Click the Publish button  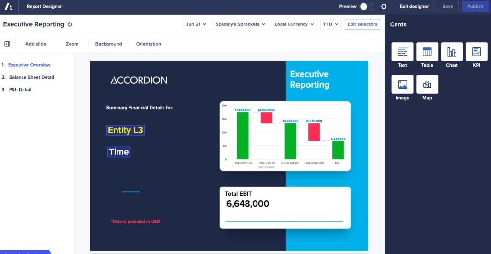[475, 7]
